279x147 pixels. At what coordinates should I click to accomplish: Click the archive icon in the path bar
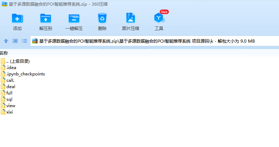[x=35, y=41]
